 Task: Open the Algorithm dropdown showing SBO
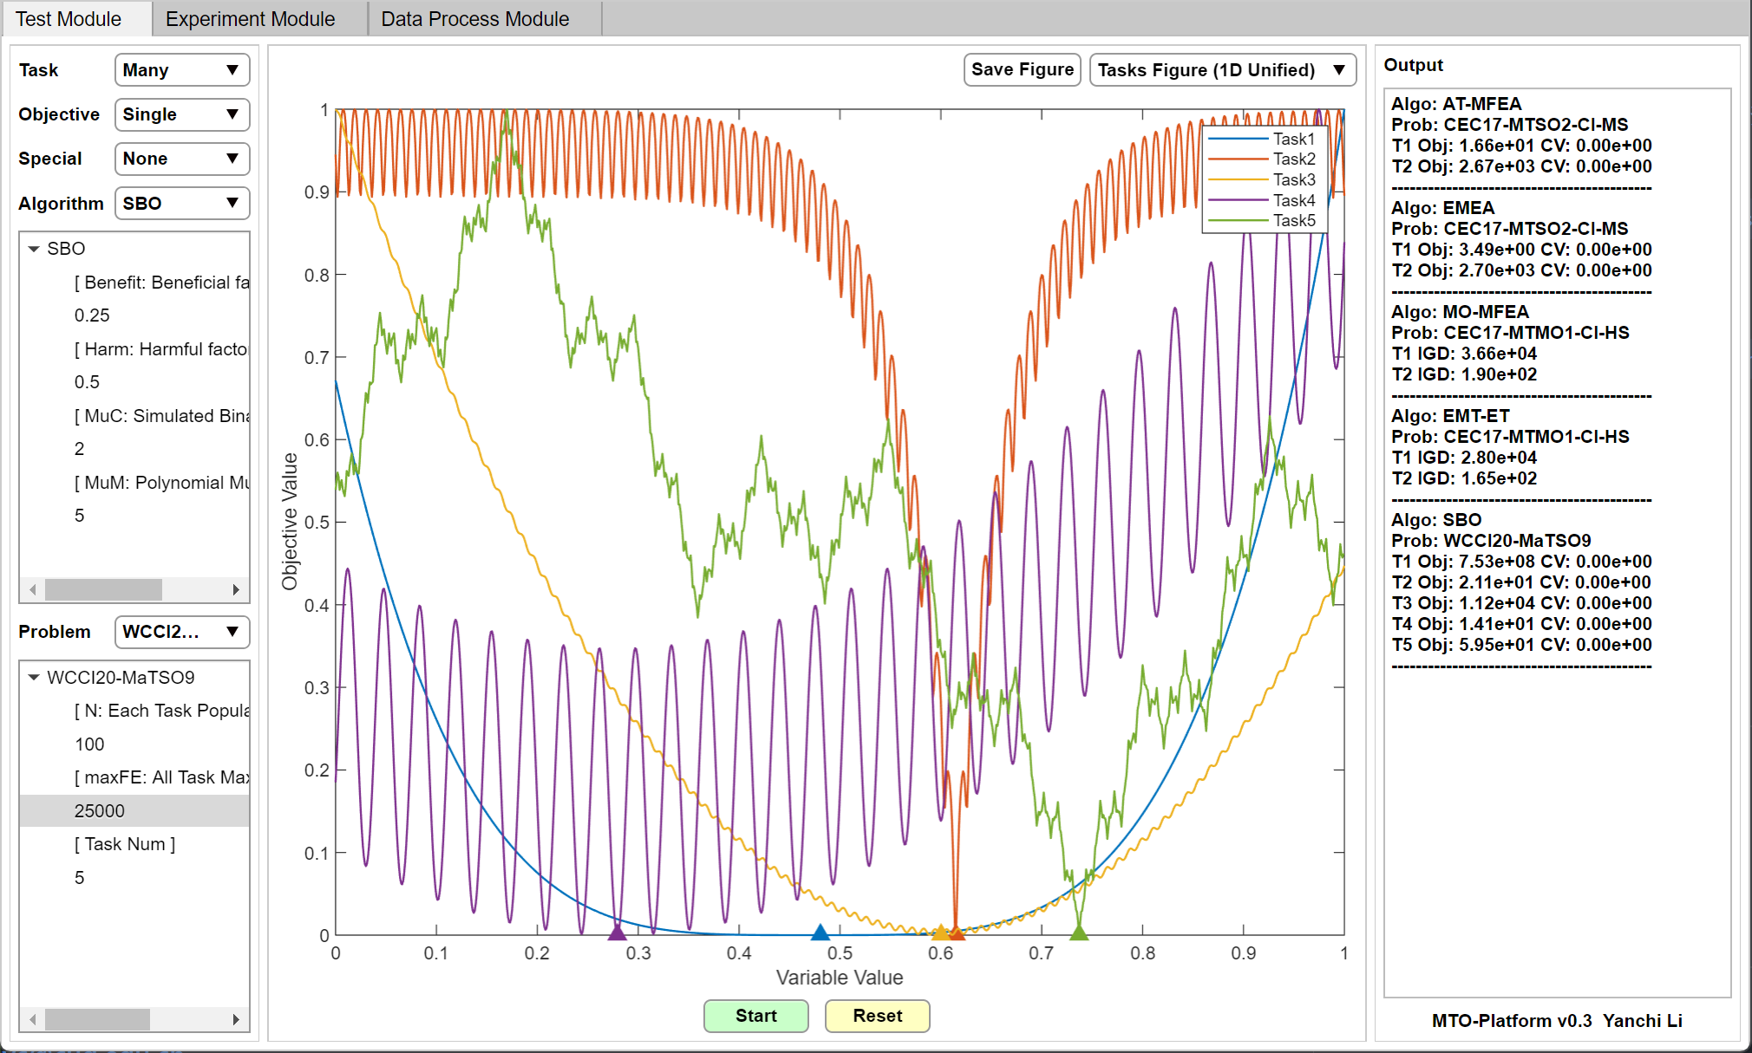click(181, 204)
